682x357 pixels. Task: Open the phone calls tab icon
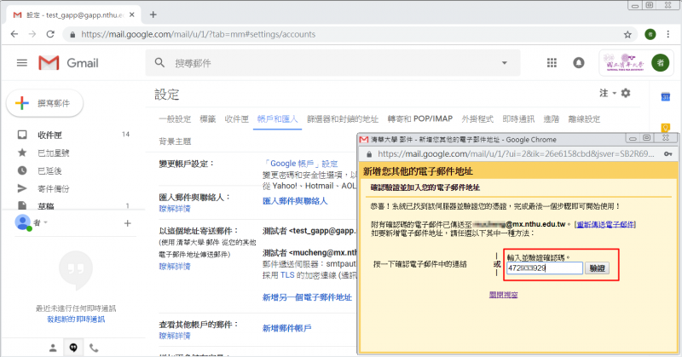(x=94, y=348)
